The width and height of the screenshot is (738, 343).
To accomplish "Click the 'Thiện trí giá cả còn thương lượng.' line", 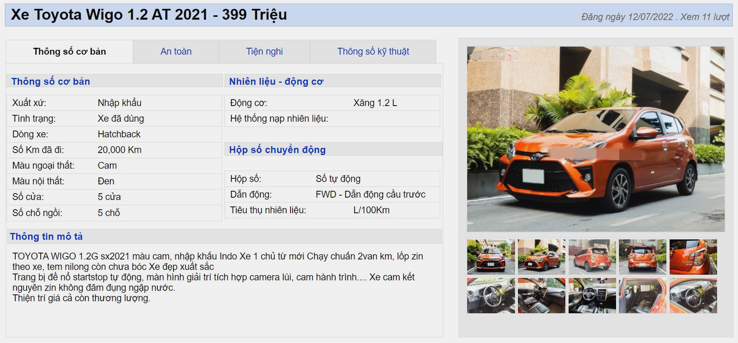I will (81, 298).
